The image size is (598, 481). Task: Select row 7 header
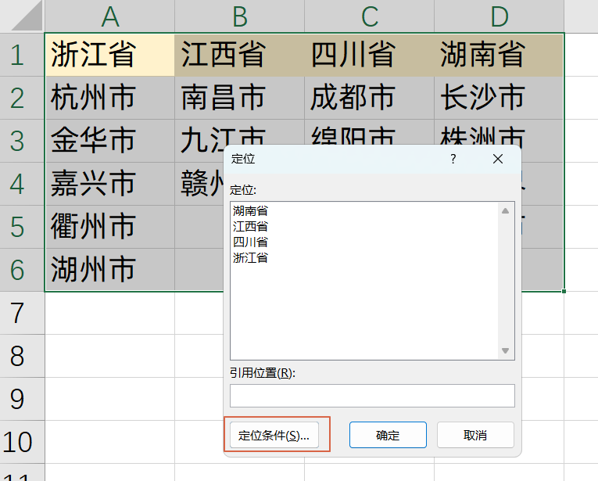point(22,313)
